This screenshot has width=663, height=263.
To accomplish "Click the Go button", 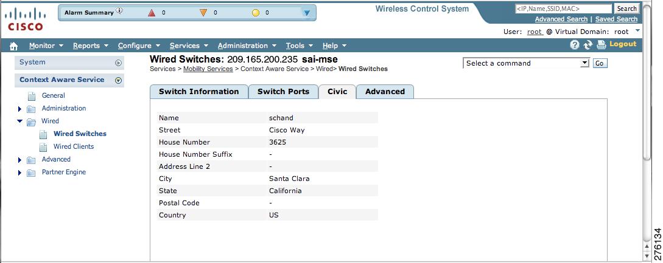I will pos(600,63).
